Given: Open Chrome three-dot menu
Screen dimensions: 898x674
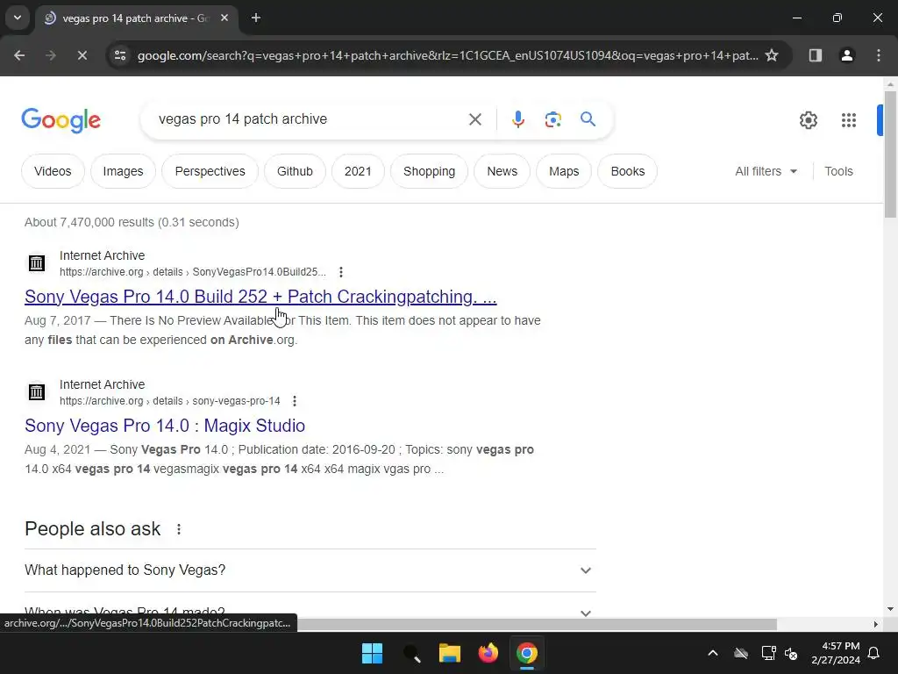Looking at the screenshot, I should (879, 55).
